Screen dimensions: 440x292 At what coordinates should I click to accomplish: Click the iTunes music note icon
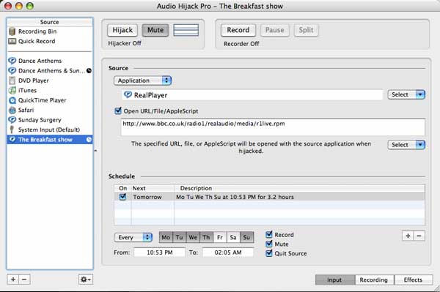pyautogui.click(x=12, y=90)
